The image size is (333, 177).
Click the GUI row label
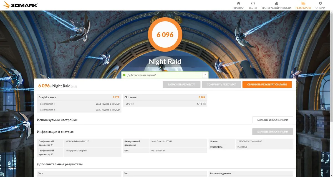pyautogui.click(x=127, y=151)
